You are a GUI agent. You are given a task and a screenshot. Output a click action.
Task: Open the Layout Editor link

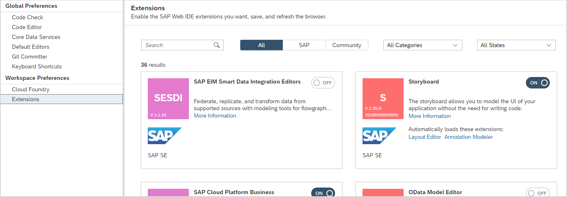425,137
